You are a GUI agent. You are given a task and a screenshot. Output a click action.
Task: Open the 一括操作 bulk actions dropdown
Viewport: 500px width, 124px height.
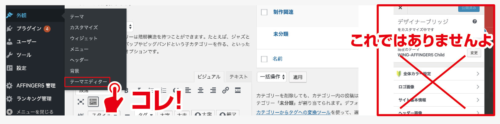[272, 77]
